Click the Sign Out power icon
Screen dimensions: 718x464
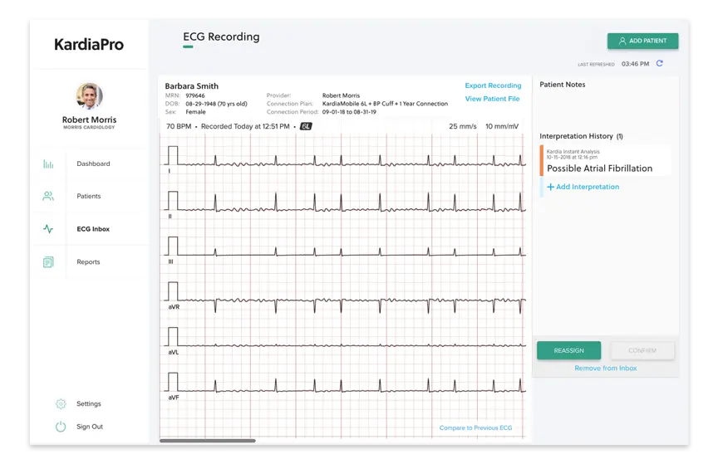(61, 427)
